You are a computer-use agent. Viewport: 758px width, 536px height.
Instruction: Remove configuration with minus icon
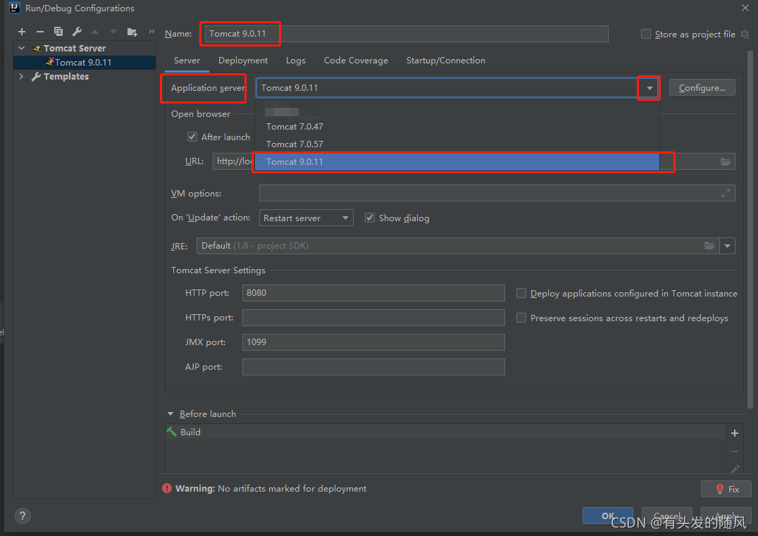click(x=40, y=32)
